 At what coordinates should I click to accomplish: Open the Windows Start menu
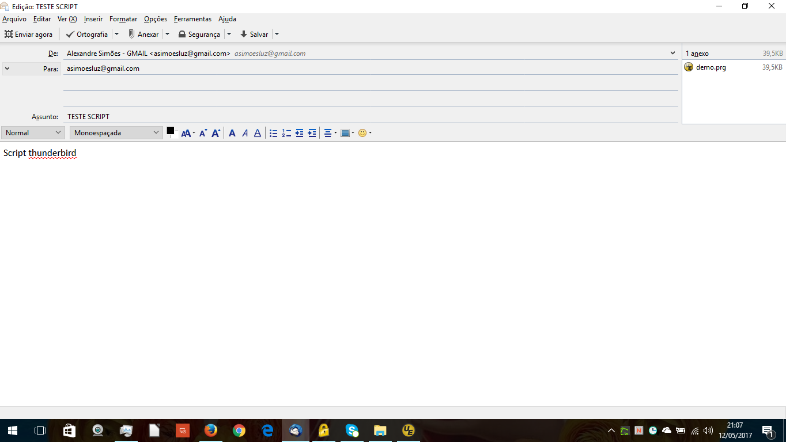coord(12,430)
